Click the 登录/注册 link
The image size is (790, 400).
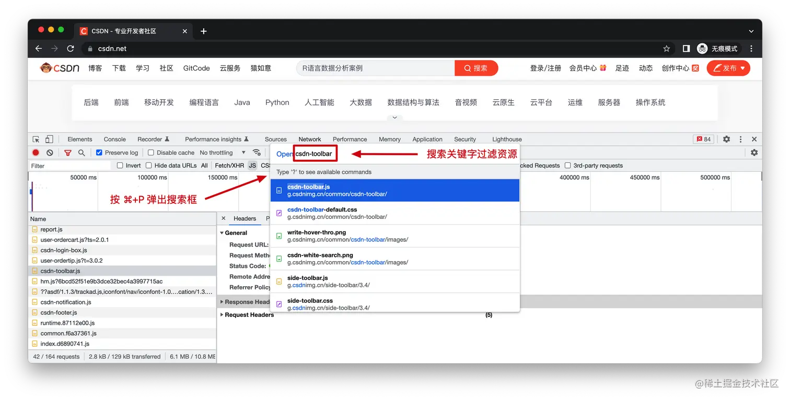545,68
